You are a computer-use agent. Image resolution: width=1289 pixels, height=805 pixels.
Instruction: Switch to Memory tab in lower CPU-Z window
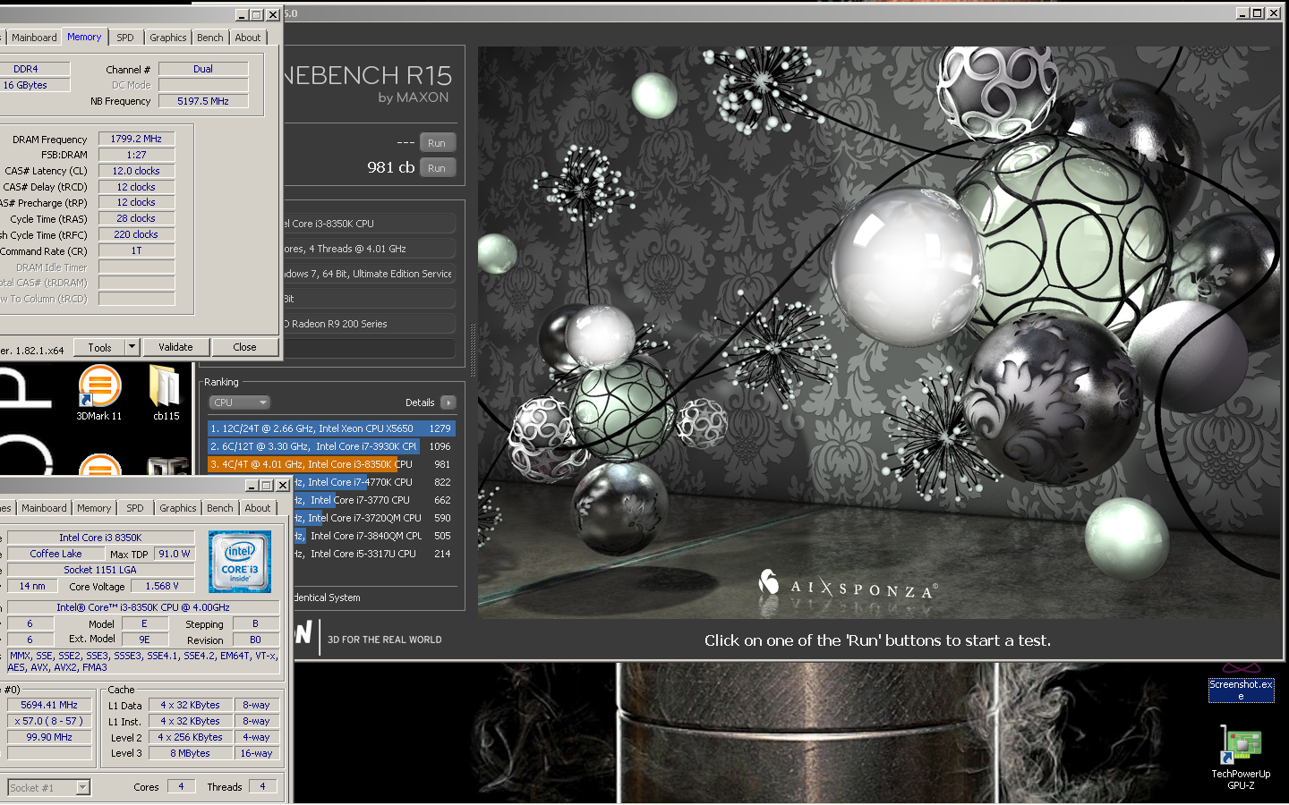[x=94, y=508]
